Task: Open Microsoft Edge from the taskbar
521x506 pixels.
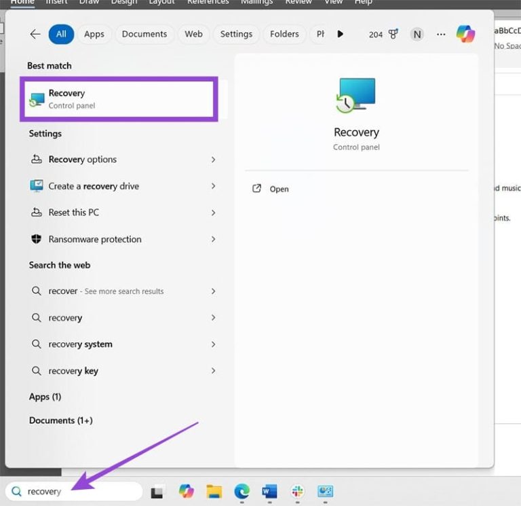Action: coord(242,491)
